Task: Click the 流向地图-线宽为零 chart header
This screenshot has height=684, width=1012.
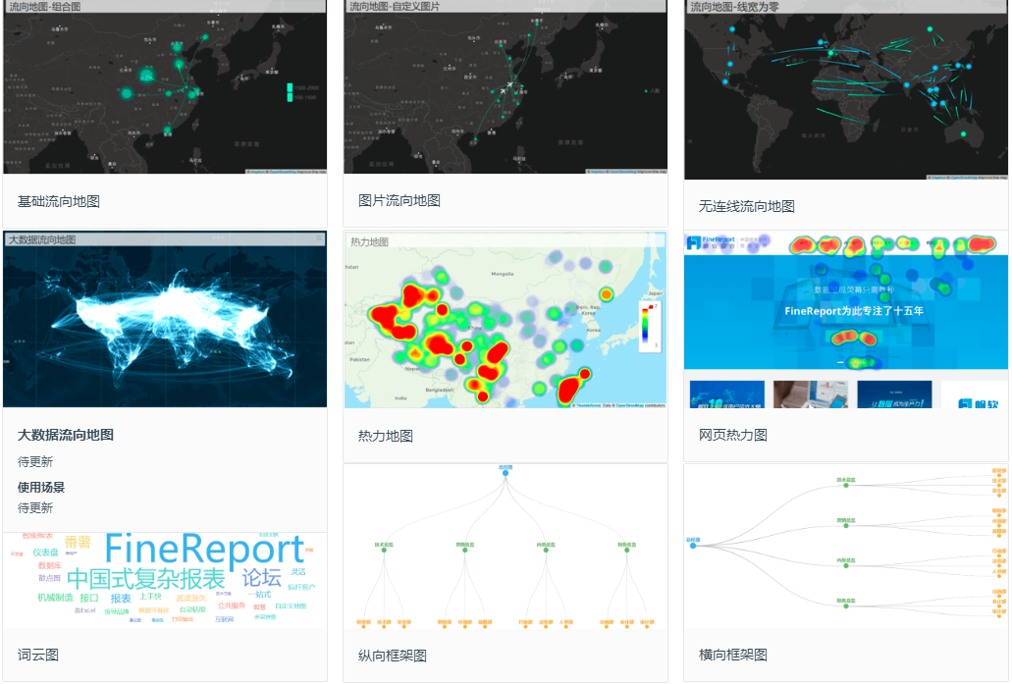Action: [845, 7]
